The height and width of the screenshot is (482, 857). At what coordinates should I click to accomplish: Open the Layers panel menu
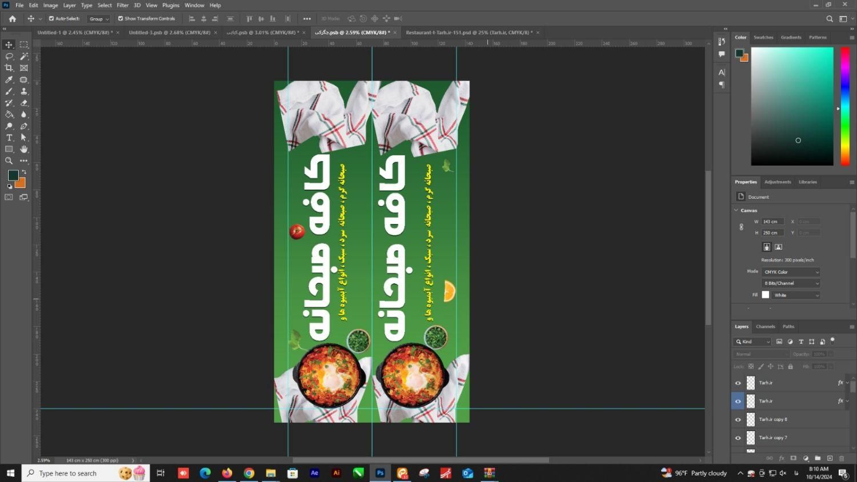(x=851, y=327)
